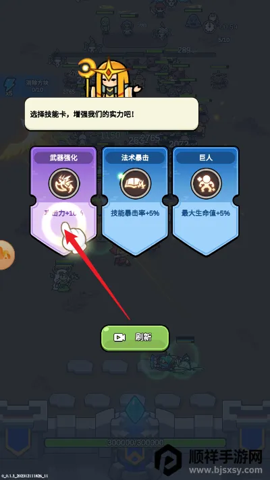
Task: Tap the weapon enhancement claw icon
Action: coord(64,183)
